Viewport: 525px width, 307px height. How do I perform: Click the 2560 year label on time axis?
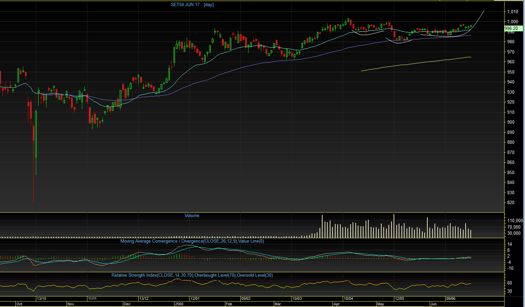tap(179, 304)
